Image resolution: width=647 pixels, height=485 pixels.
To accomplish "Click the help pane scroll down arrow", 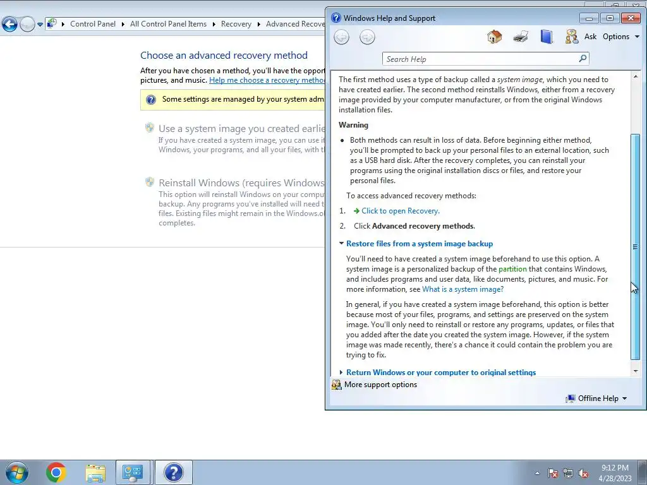I will pyautogui.click(x=636, y=371).
